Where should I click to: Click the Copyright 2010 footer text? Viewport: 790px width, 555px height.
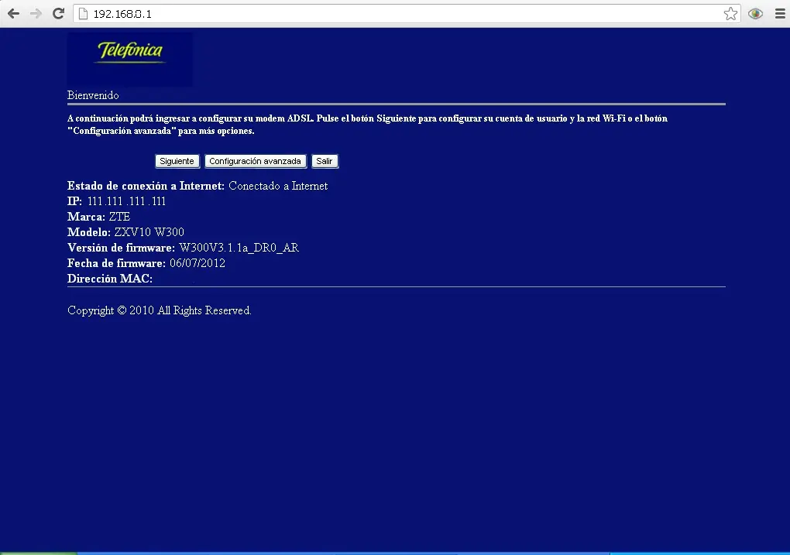pos(160,310)
